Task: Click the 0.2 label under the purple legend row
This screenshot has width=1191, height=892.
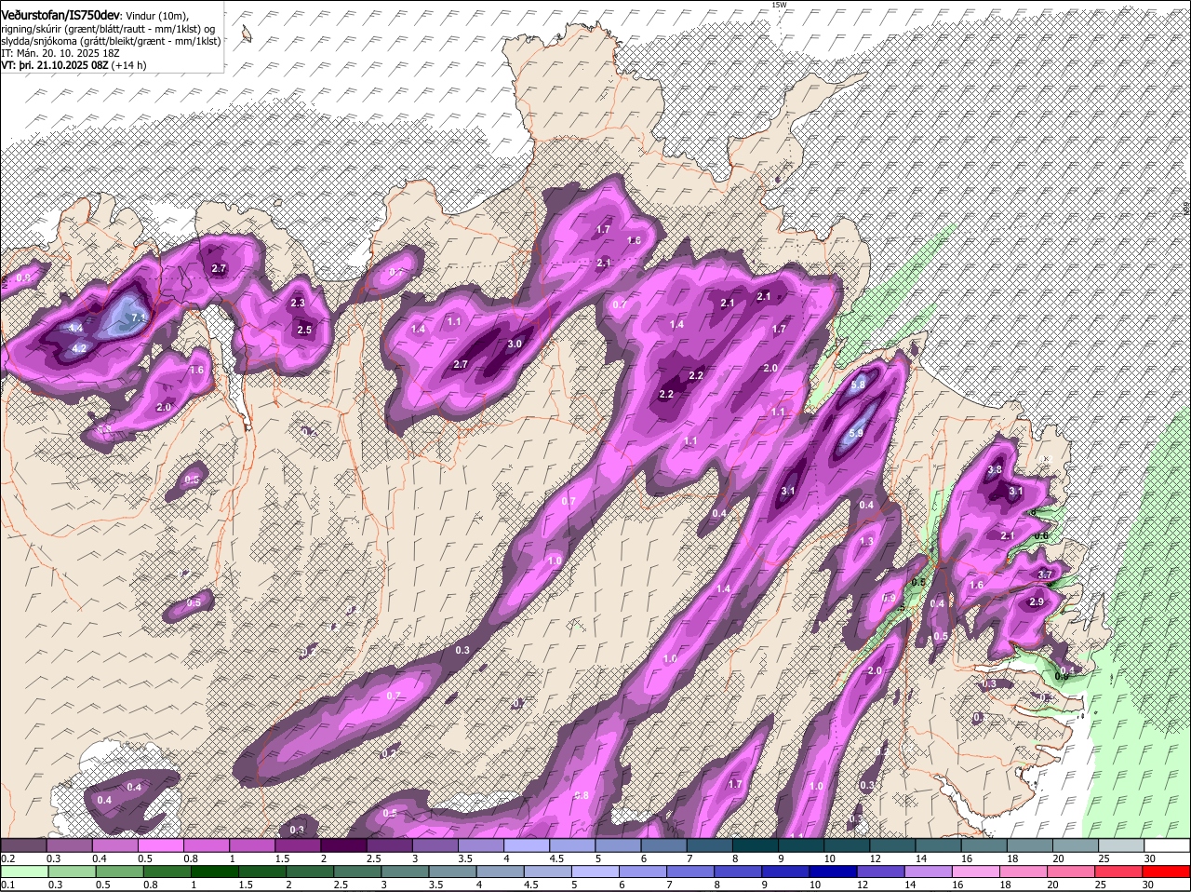Action: click(x=8, y=858)
